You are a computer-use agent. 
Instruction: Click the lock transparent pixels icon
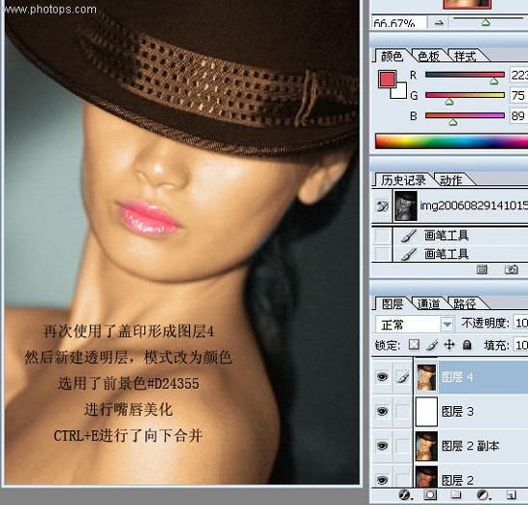pyautogui.click(x=414, y=345)
